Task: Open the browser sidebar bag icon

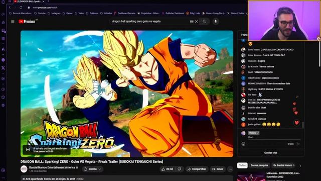Action: coord(3,23)
